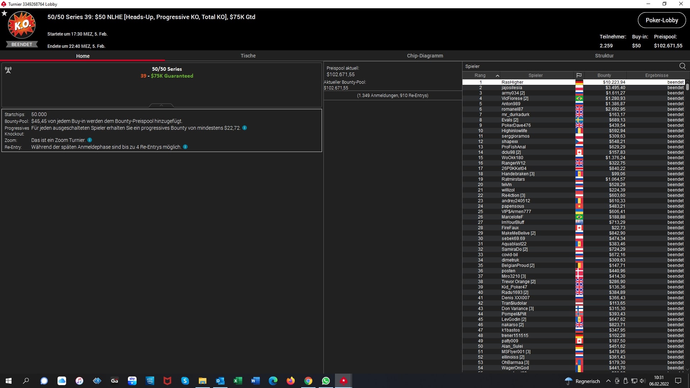The image size is (690, 388).
Task: Go to the Struktur tab
Action: click(x=604, y=56)
